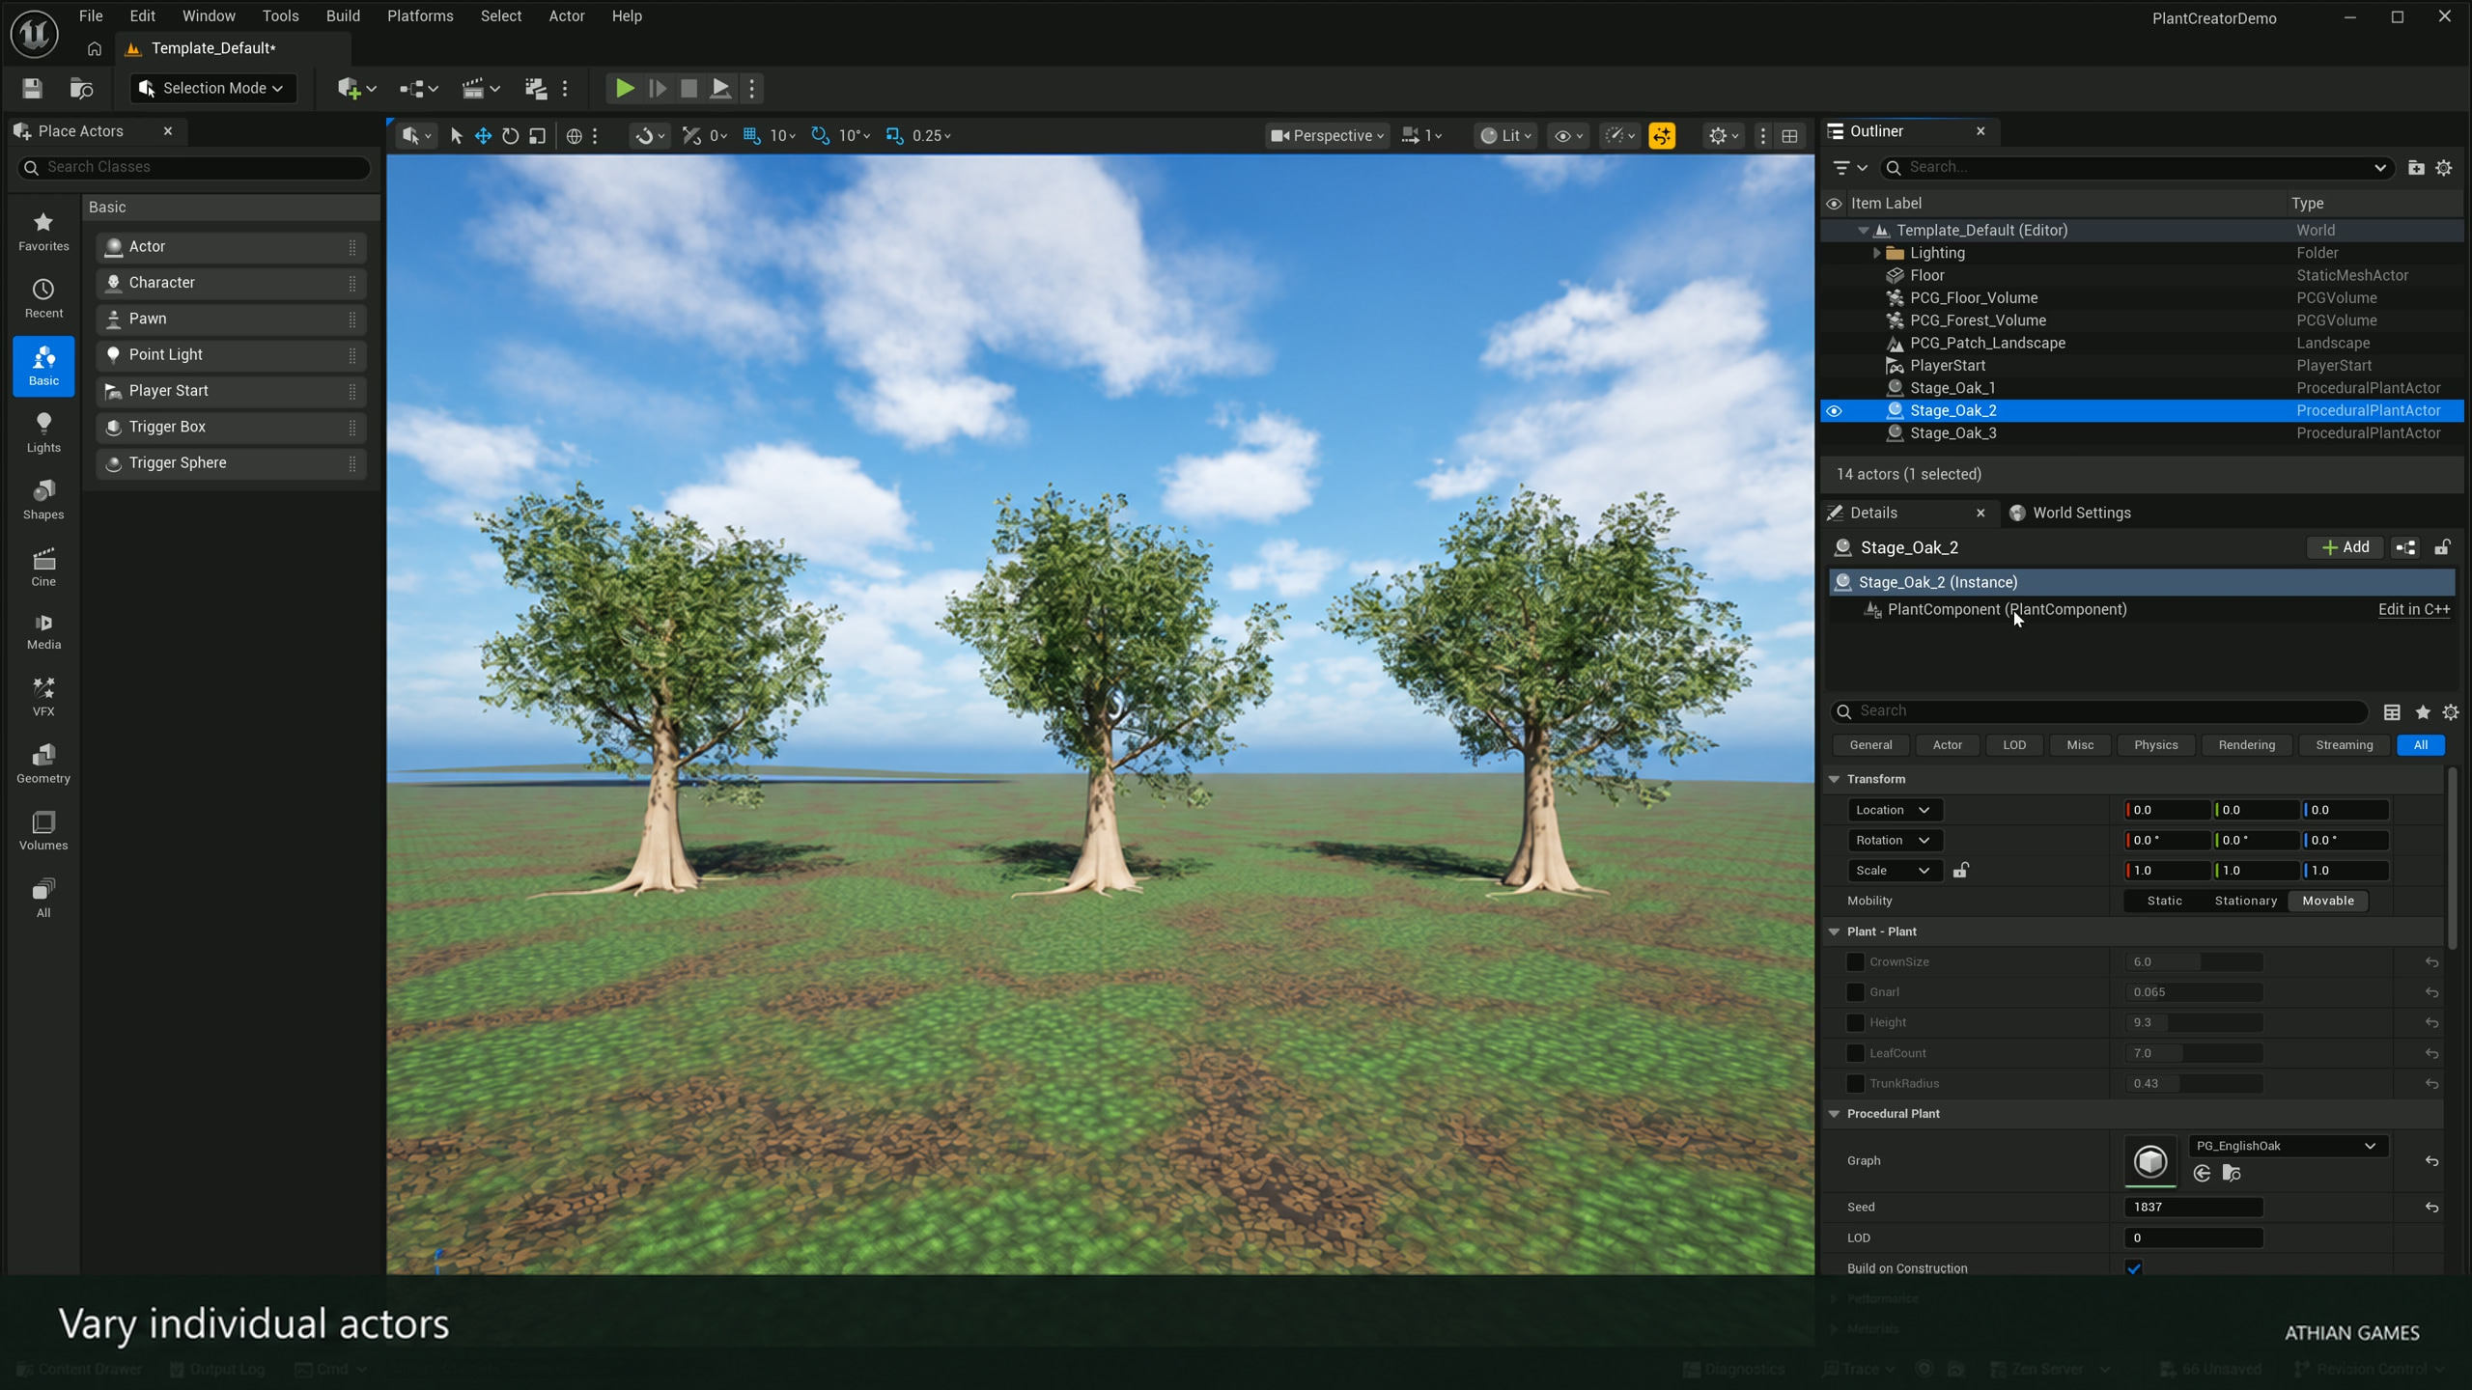Screen dimensions: 2472x1390
Task: Toggle the Build on Construction checkbox
Action: pyautogui.click(x=2134, y=1268)
